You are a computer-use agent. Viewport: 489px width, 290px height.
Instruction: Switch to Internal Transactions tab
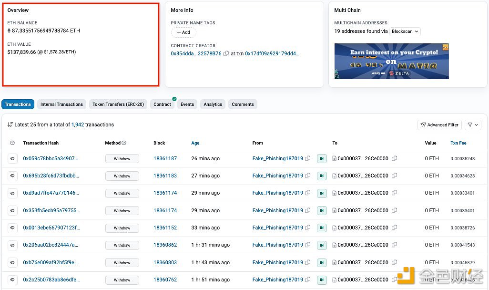[x=61, y=104]
